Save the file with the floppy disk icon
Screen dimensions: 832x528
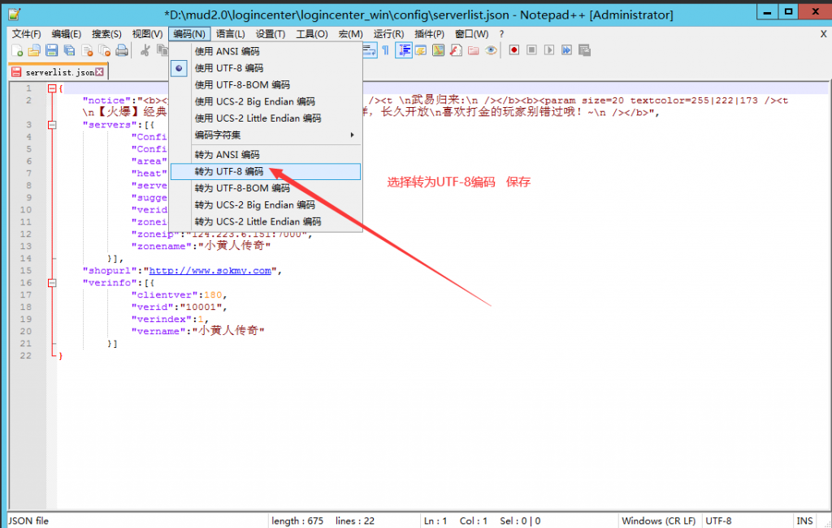51,50
